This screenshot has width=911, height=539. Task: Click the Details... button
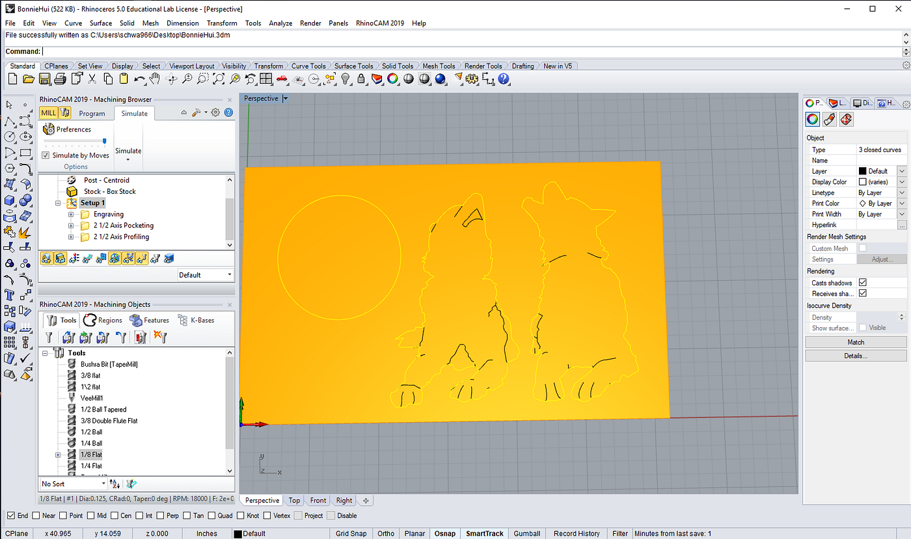point(856,356)
